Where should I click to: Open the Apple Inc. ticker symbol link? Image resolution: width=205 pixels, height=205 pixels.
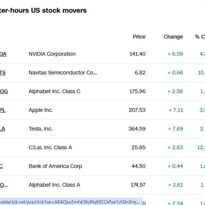coord(3,110)
